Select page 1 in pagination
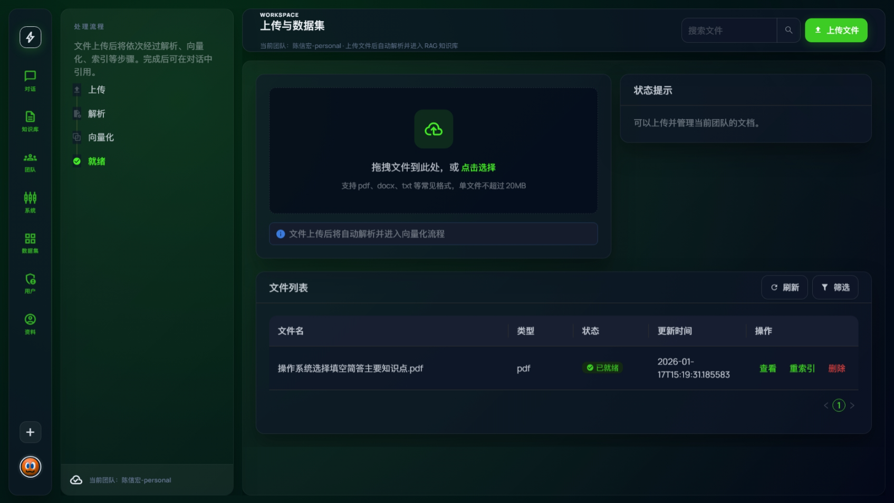The height and width of the screenshot is (503, 894). point(839,405)
